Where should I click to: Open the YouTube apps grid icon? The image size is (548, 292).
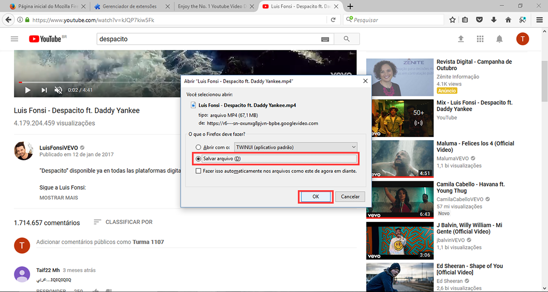(x=480, y=39)
